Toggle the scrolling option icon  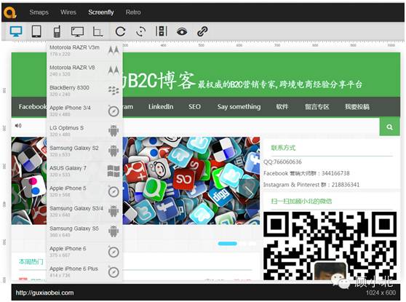(162, 31)
